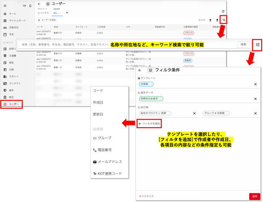Click the バランス chip in first row
263x202 pixels.
coord(189,33)
